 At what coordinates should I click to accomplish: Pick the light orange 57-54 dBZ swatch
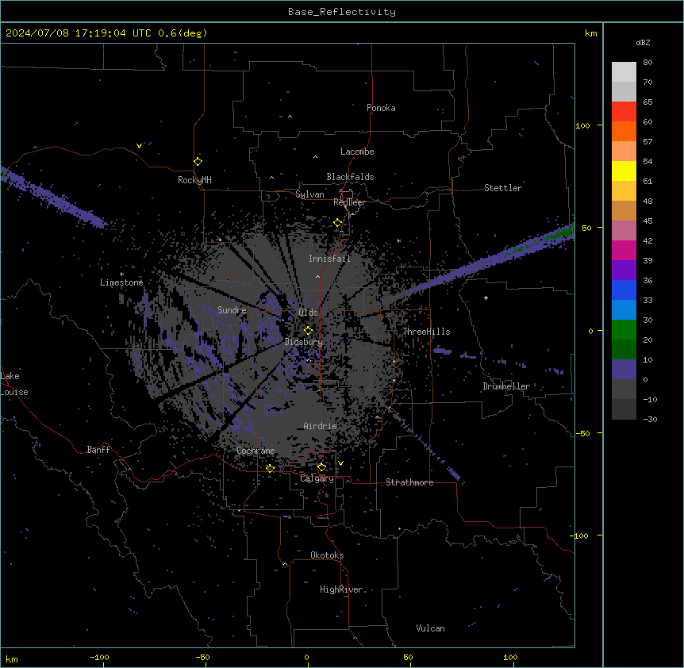624,152
